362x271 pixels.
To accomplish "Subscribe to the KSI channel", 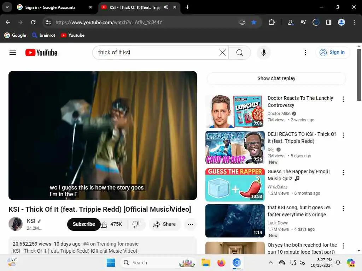I will click(84, 224).
